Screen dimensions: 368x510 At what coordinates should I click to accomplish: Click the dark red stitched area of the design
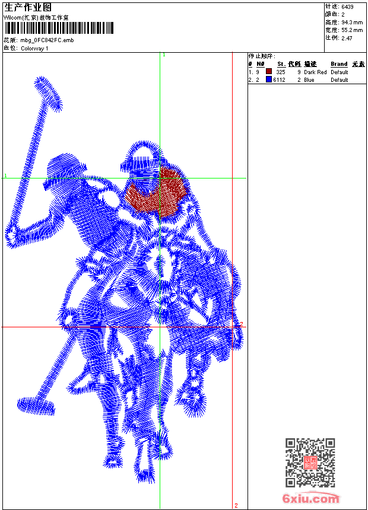click(156, 193)
